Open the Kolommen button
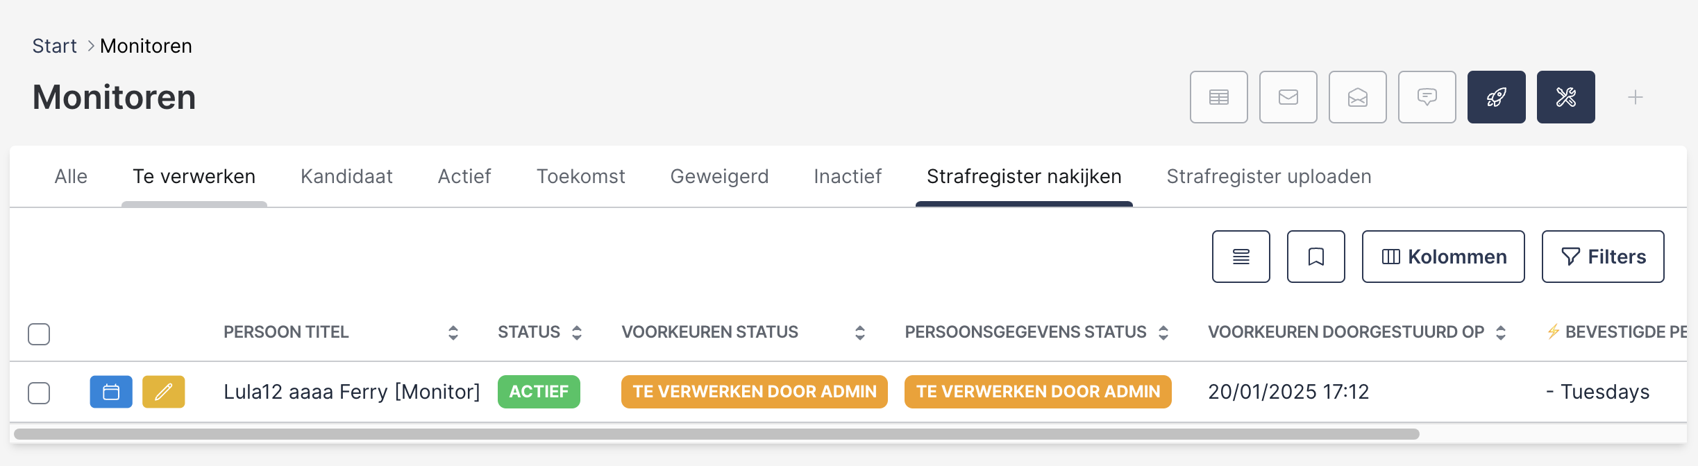Image resolution: width=1698 pixels, height=466 pixels. (1443, 257)
